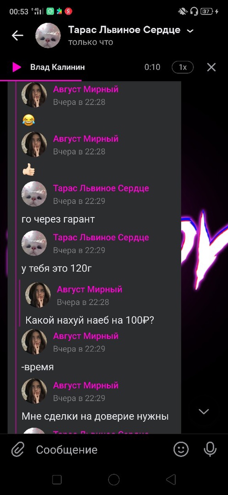228x495 pixels.
Task: Open Август Мирный name above -время
Action: point(86,336)
